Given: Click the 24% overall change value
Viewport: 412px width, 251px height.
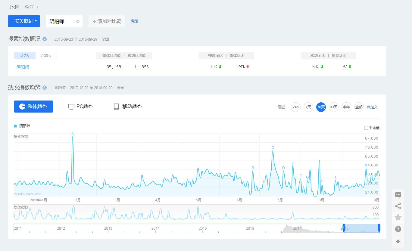Looking at the screenshot, I should click(x=241, y=67).
